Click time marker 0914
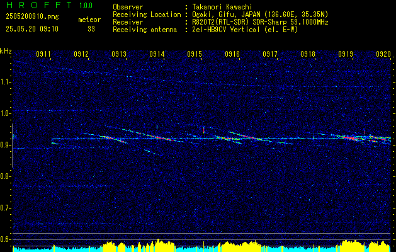 coord(157,54)
